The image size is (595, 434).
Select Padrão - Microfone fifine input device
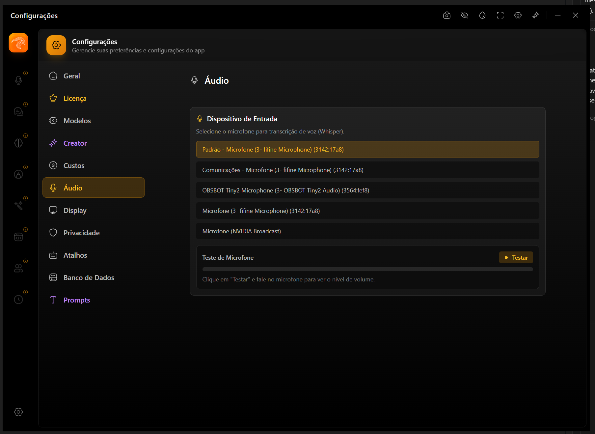click(x=367, y=149)
